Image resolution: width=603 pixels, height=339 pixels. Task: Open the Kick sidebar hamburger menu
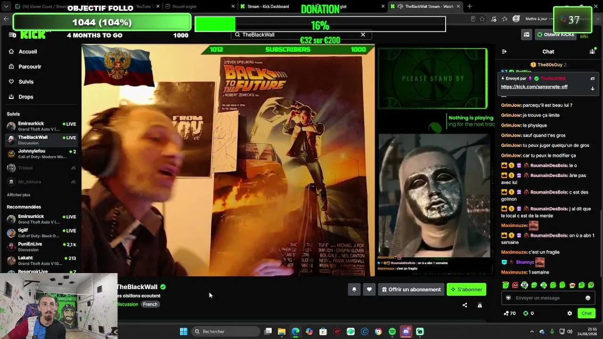(12, 35)
